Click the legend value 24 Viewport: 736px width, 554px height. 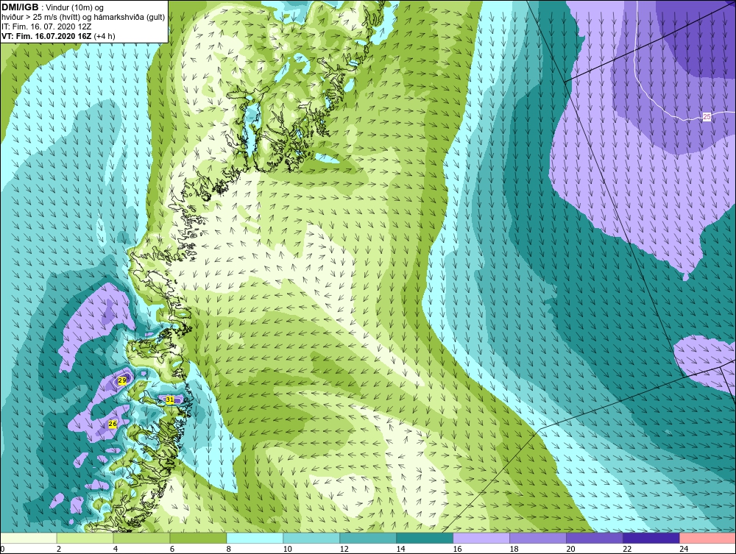(684, 549)
